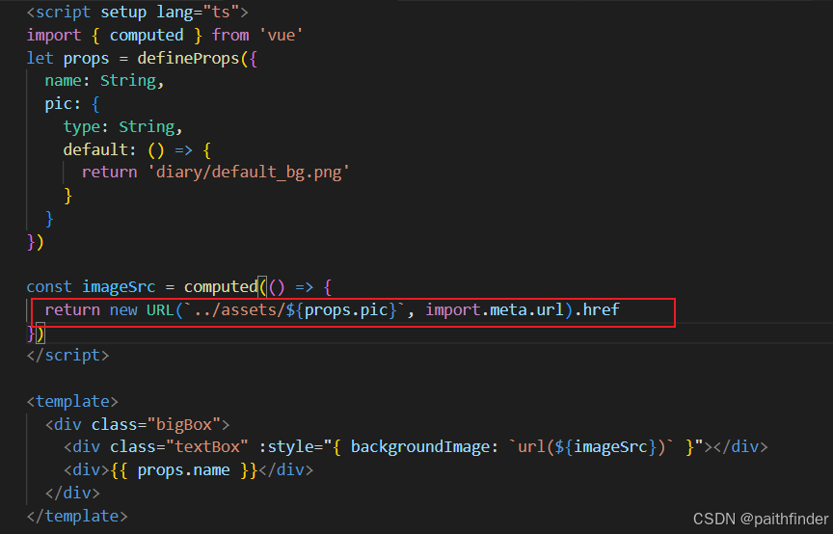Screen dimensions: 833x534
Task: Click 'props.pic' inside the template literal
Action: (x=346, y=309)
